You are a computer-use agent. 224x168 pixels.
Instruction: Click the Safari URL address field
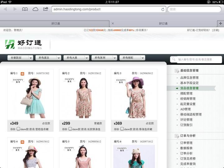tap(109, 9)
